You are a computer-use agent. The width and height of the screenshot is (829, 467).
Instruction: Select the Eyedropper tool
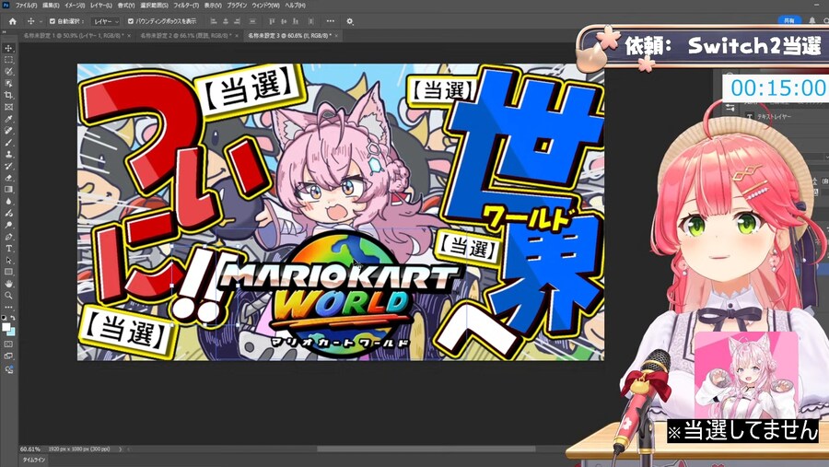coord(8,119)
